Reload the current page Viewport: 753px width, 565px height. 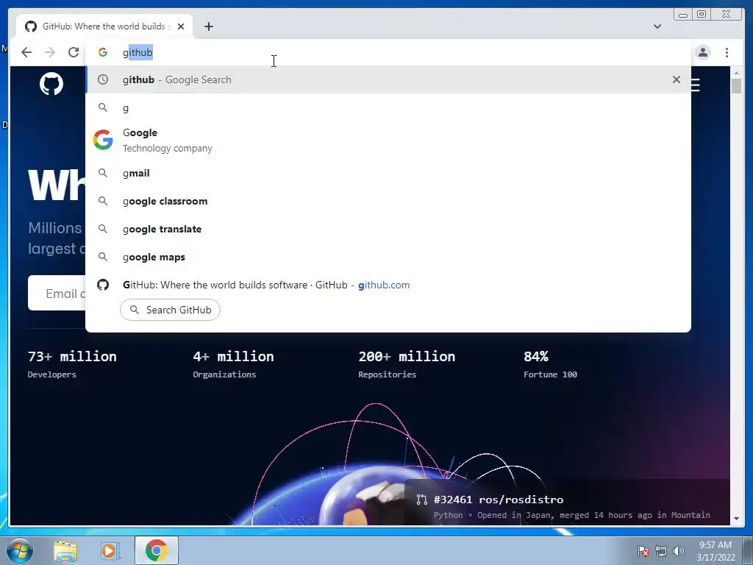click(x=73, y=52)
